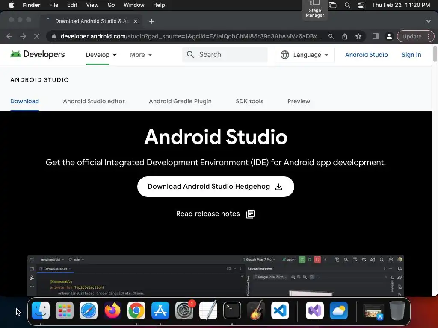Screen dimensions: 438x328
Task: Open Control Center in menu bar
Action: pos(361,5)
